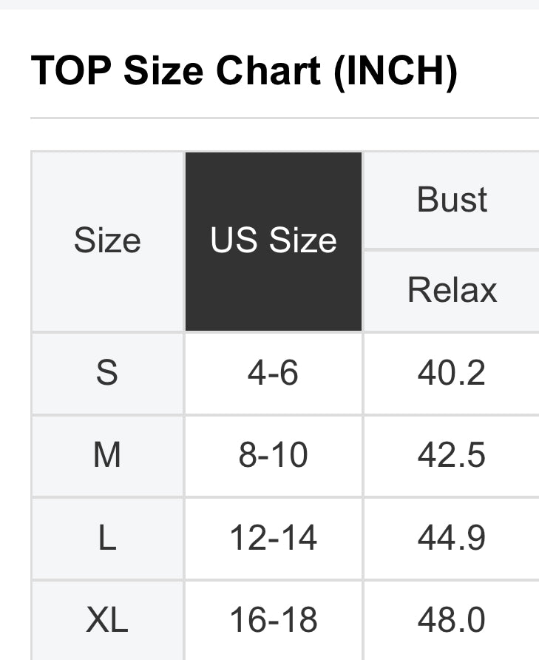The height and width of the screenshot is (660, 539).
Task: Click the 42.5 bust measurement cell
Action: (451, 455)
